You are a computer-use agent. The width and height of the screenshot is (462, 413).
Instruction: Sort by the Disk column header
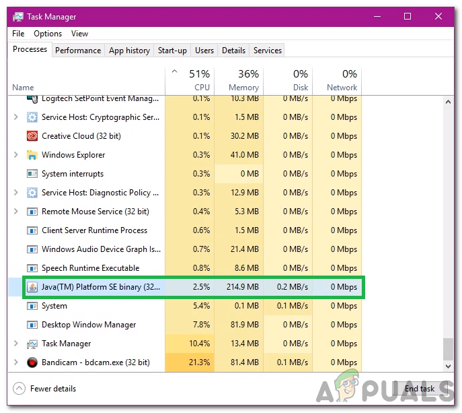tap(288, 81)
